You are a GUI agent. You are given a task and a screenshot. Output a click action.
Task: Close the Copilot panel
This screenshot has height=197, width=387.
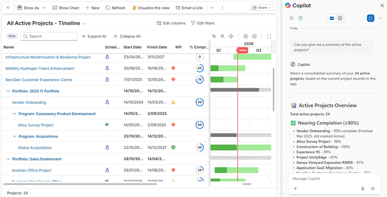(382, 6)
